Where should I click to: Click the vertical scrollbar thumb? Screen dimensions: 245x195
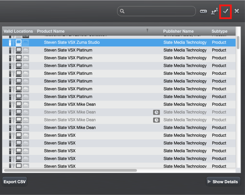pos(238,42)
